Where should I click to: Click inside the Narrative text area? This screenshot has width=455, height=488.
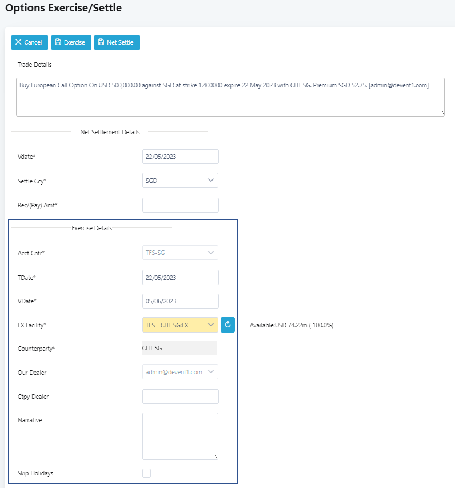click(180, 435)
